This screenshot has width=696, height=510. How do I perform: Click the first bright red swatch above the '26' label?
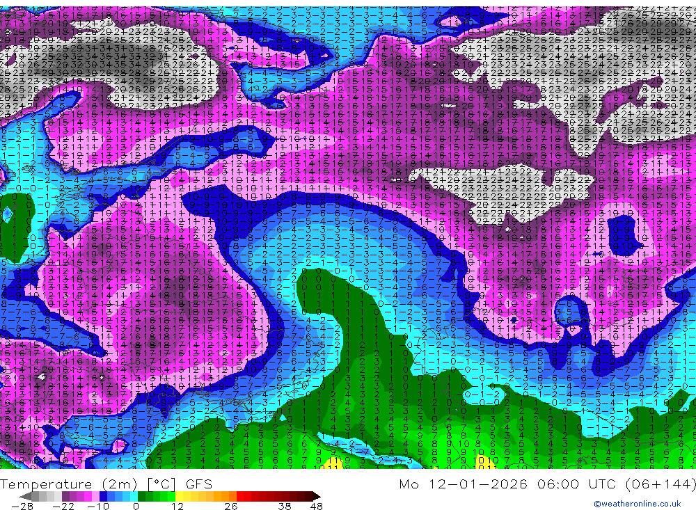pyautogui.click(x=240, y=497)
